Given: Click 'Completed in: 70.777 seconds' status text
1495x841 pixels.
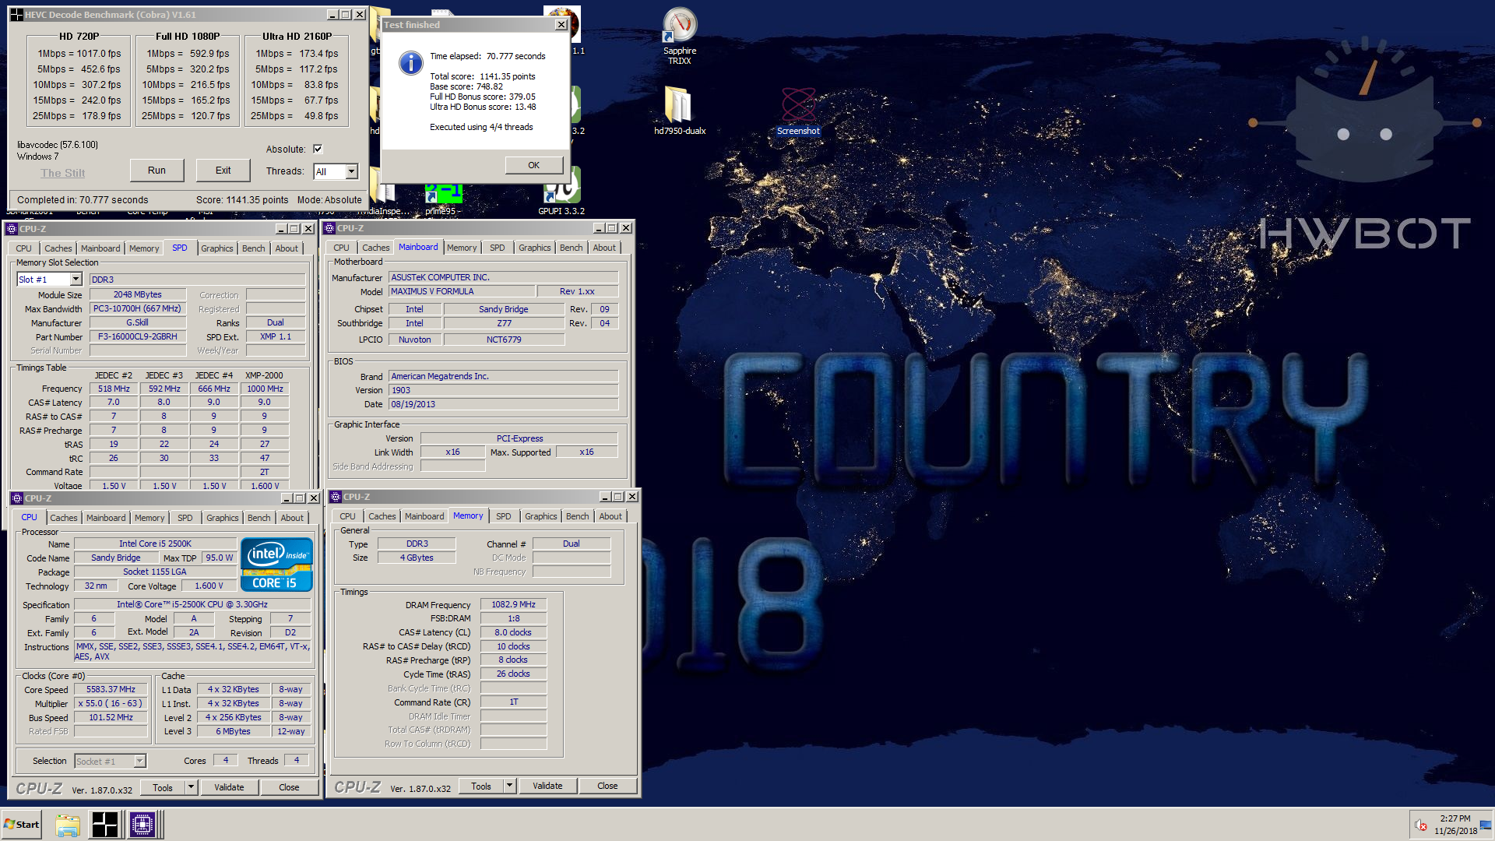Looking at the screenshot, I should click(x=83, y=200).
